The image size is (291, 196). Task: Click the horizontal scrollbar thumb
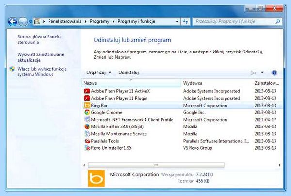click(156, 165)
